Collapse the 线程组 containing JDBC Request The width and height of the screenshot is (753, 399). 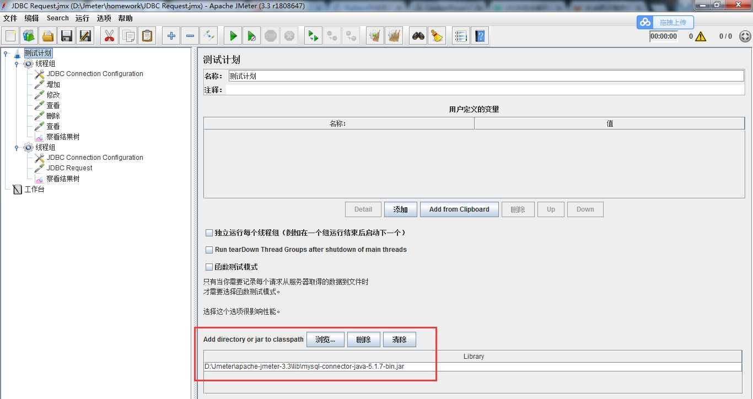point(17,148)
